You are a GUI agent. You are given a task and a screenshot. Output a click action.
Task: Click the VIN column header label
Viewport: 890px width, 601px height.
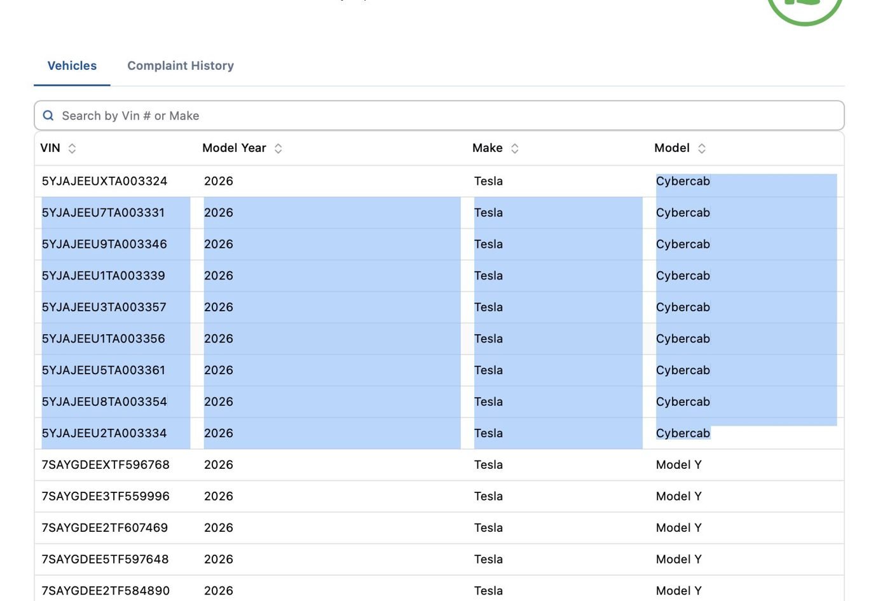50,148
